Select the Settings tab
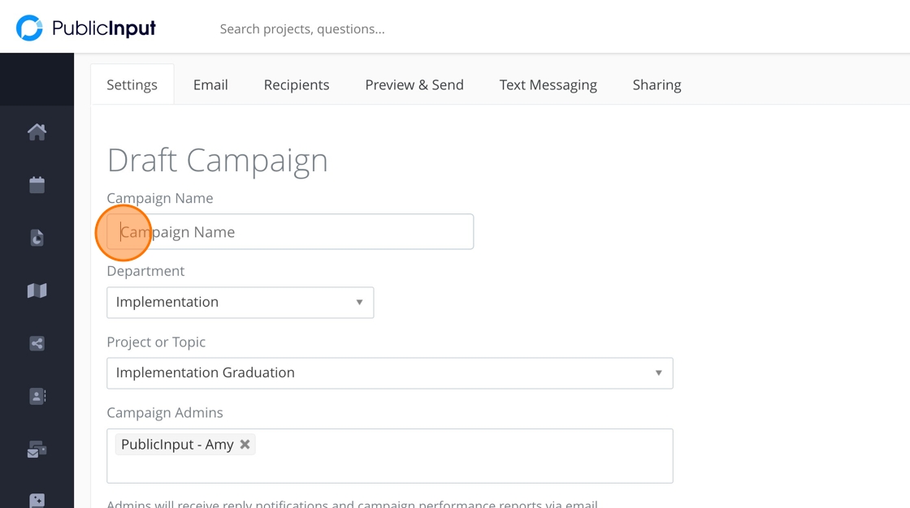 tap(132, 85)
